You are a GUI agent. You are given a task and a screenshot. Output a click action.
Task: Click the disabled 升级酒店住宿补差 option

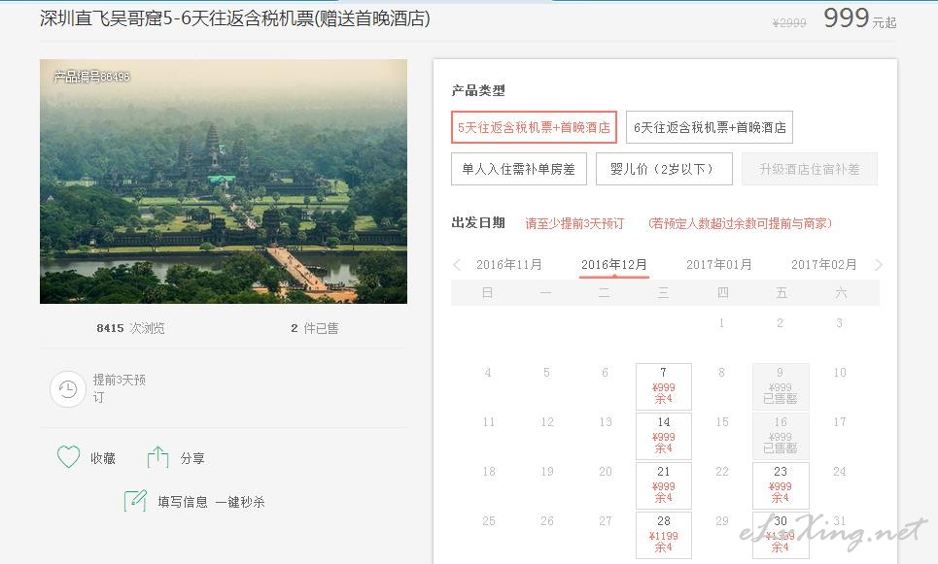tap(810, 169)
